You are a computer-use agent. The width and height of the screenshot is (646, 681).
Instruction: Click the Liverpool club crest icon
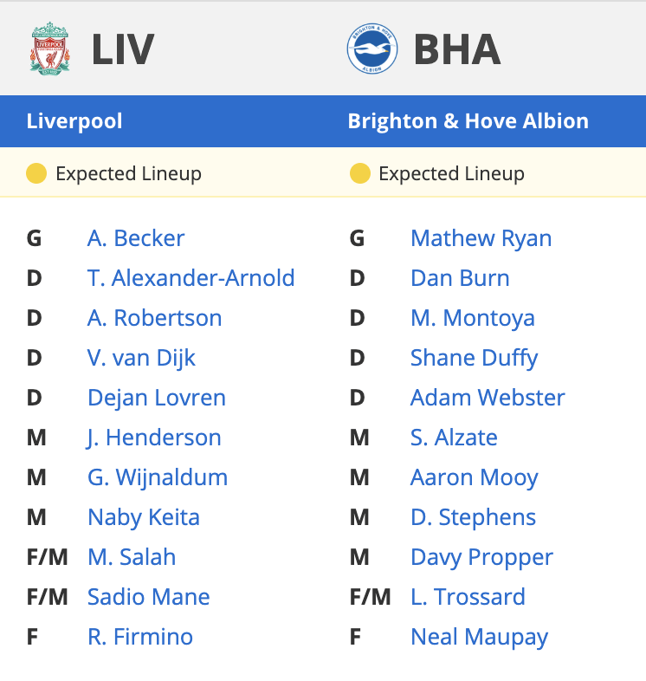(x=50, y=49)
